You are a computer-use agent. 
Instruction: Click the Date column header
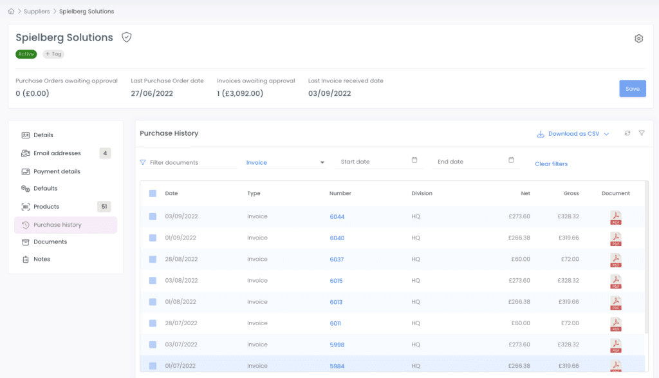point(171,193)
